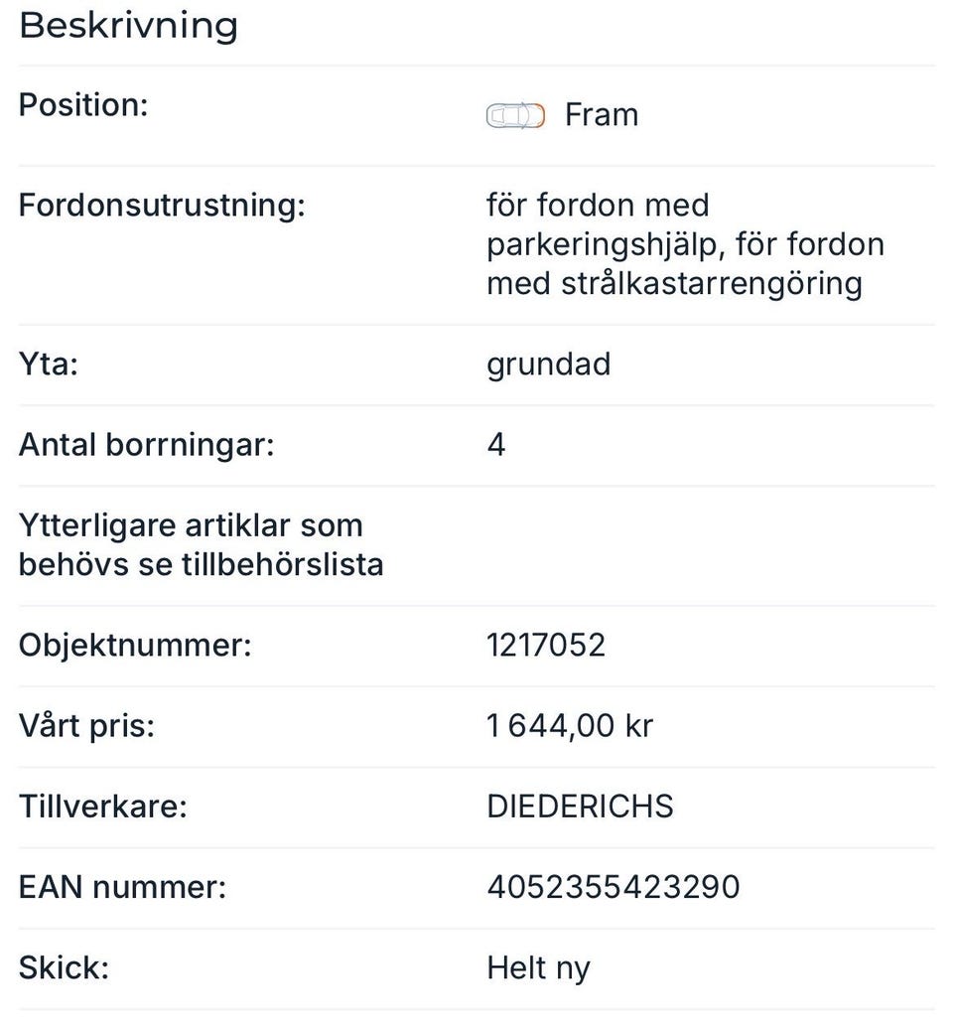Image resolution: width=953 pixels, height=1030 pixels.
Task: Select the borrningar value 4
Action: coord(496,445)
